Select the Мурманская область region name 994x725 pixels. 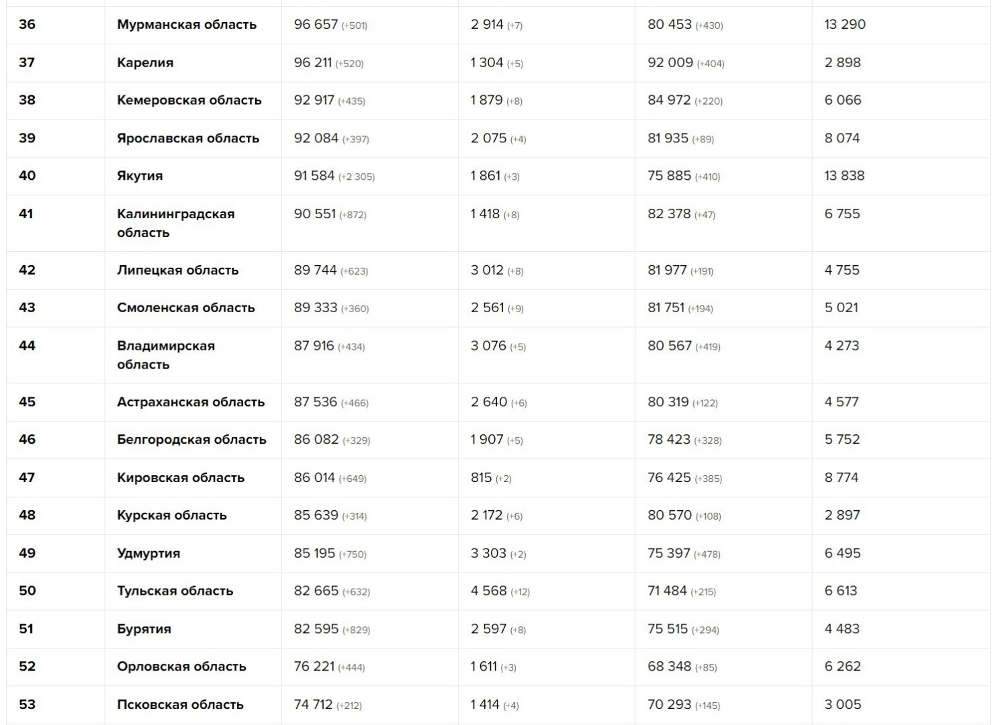coord(187,25)
